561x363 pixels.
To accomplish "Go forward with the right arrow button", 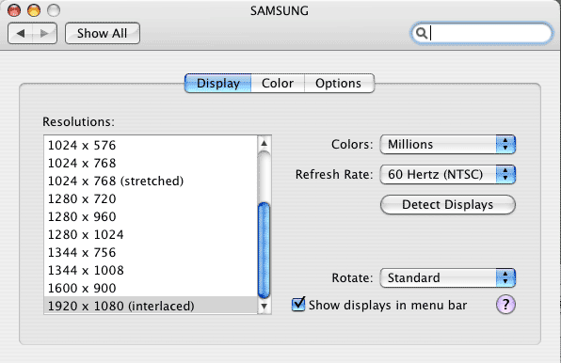I will (x=45, y=33).
